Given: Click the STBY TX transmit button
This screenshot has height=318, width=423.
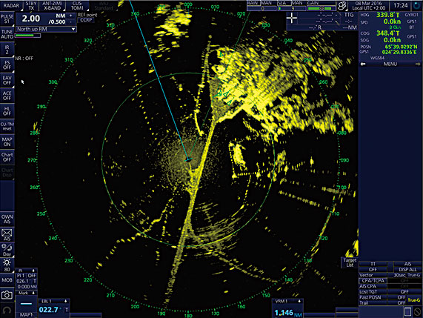Looking at the screenshot, I should coord(31,6).
